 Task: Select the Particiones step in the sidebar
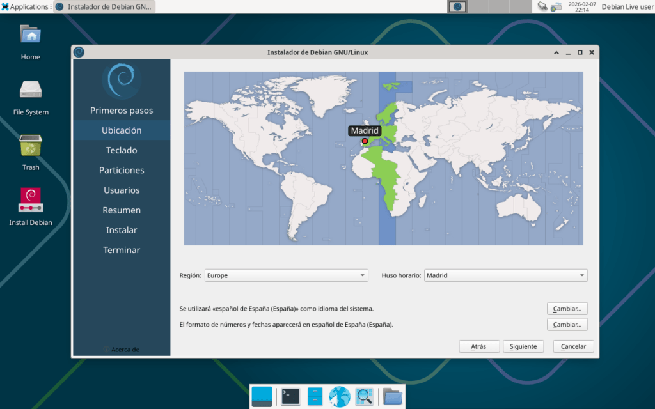[x=122, y=170]
